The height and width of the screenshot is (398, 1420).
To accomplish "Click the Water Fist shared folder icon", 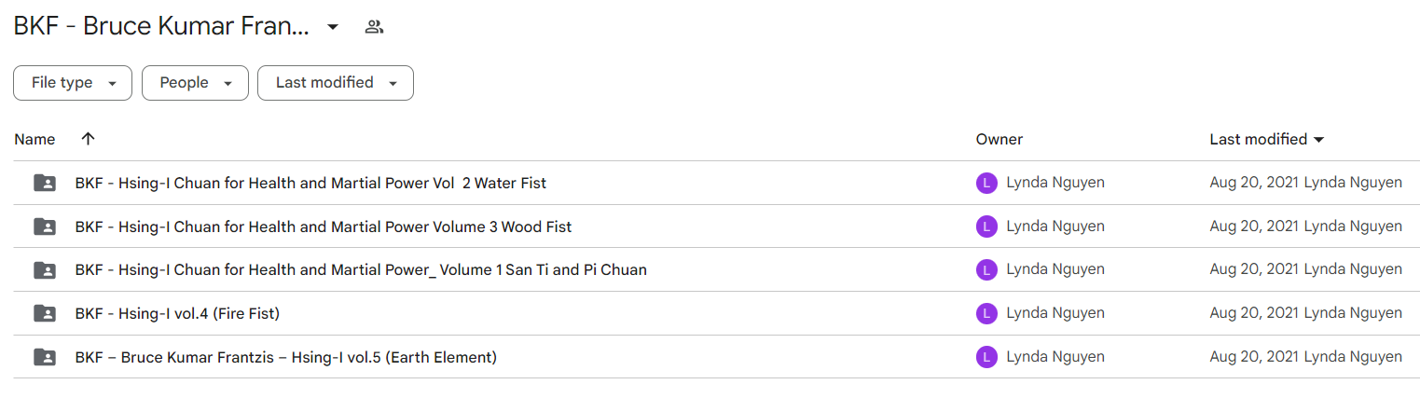I will pos(45,183).
